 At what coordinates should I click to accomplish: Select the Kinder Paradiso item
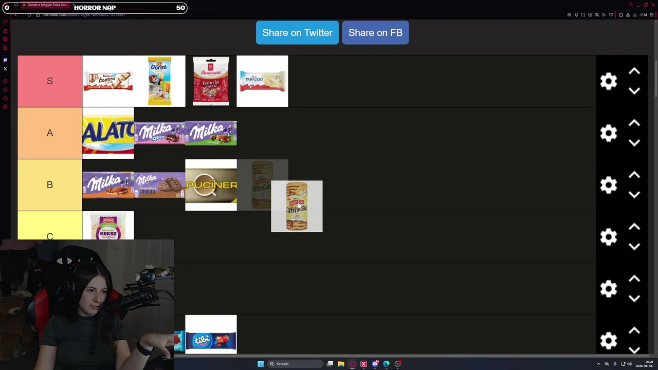[x=262, y=81]
